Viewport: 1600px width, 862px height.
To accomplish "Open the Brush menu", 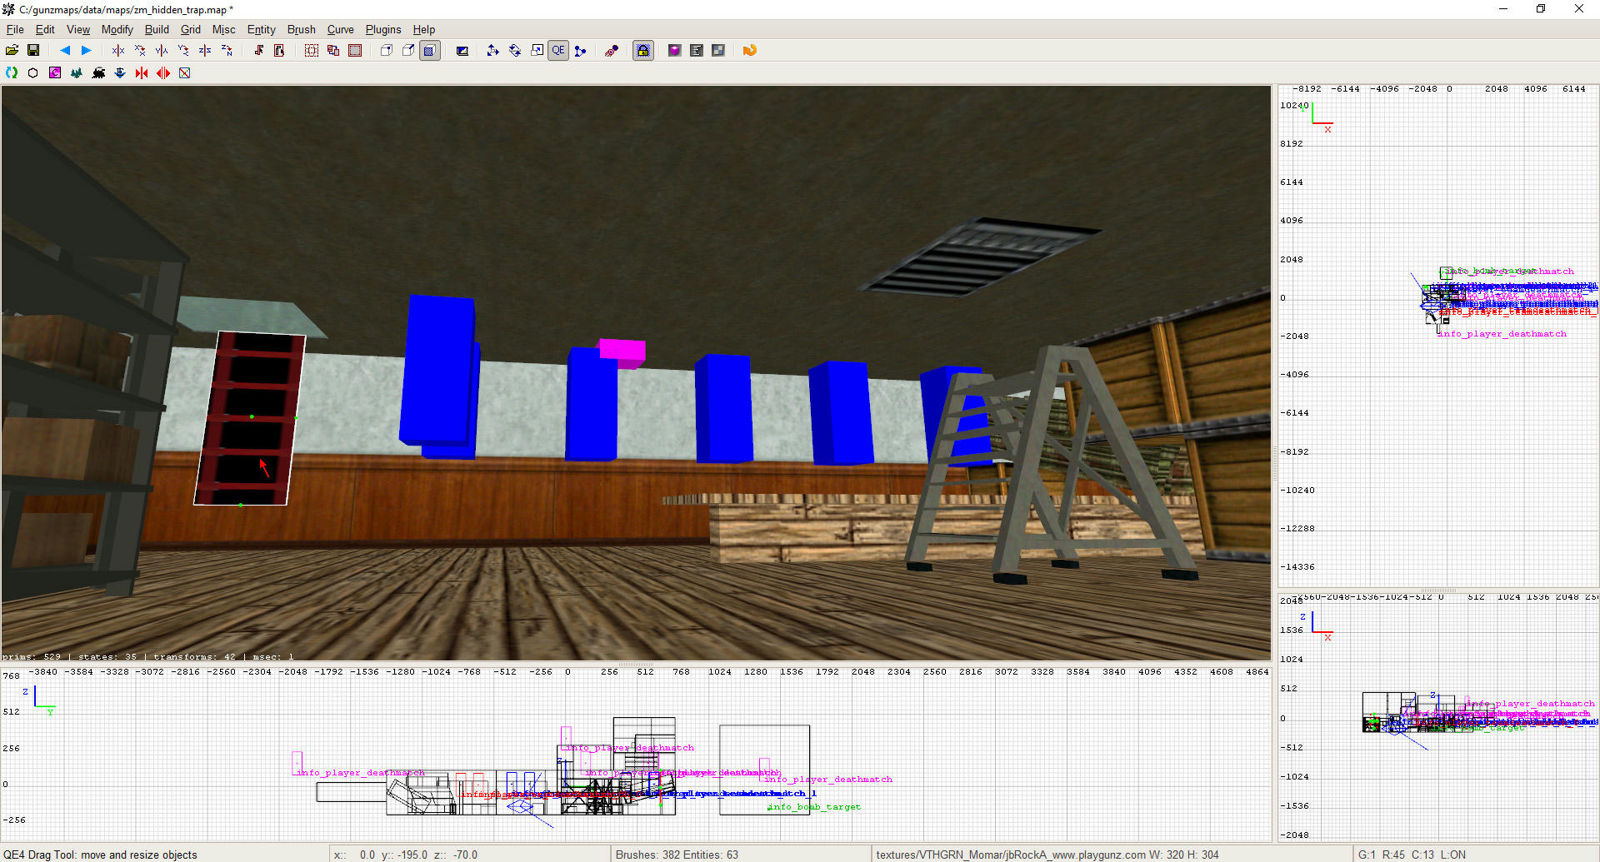I will (301, 29).
